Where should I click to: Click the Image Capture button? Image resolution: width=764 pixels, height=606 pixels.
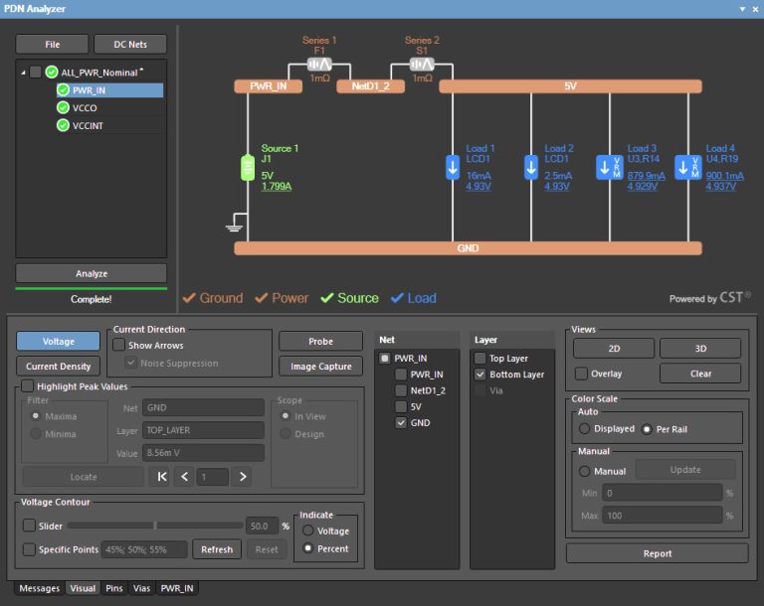(x=320, y=366)
